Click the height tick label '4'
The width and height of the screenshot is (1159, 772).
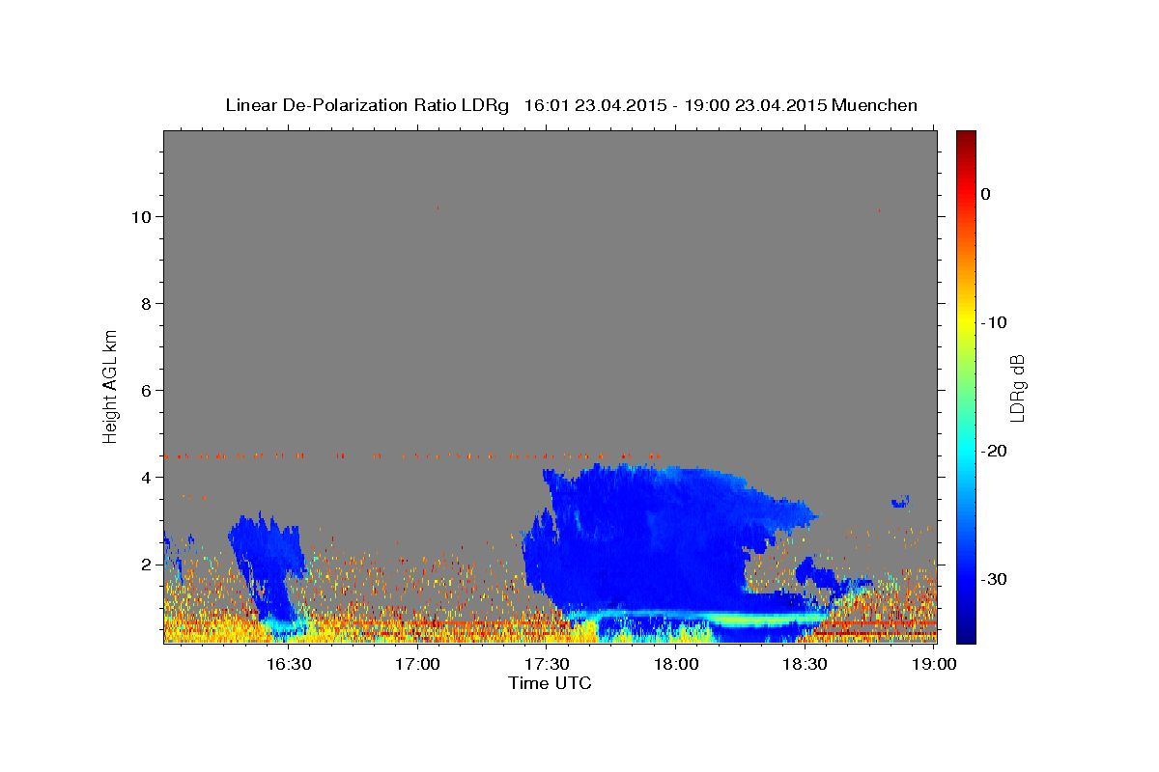[x=146, y=477]
